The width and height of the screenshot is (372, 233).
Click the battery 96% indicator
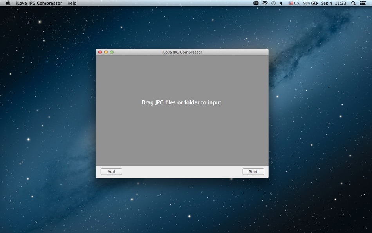pyautogui.click(x=310, y=3)
